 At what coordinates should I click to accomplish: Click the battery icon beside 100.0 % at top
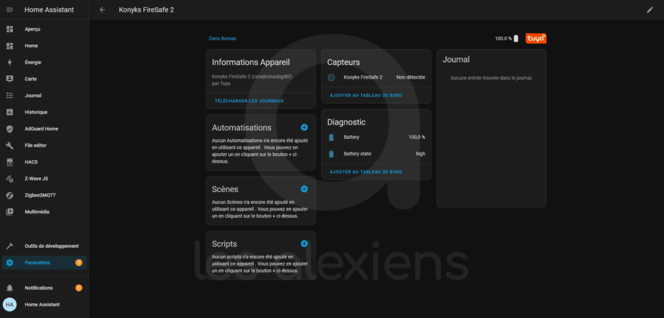click(x=516, y=38)
